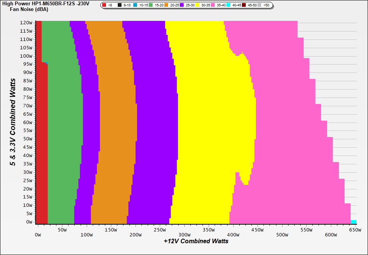Click the 5 & 3.3V Combined Watts axis title
The width and height of the screenshot is (368, 255).
pos(13,122)
